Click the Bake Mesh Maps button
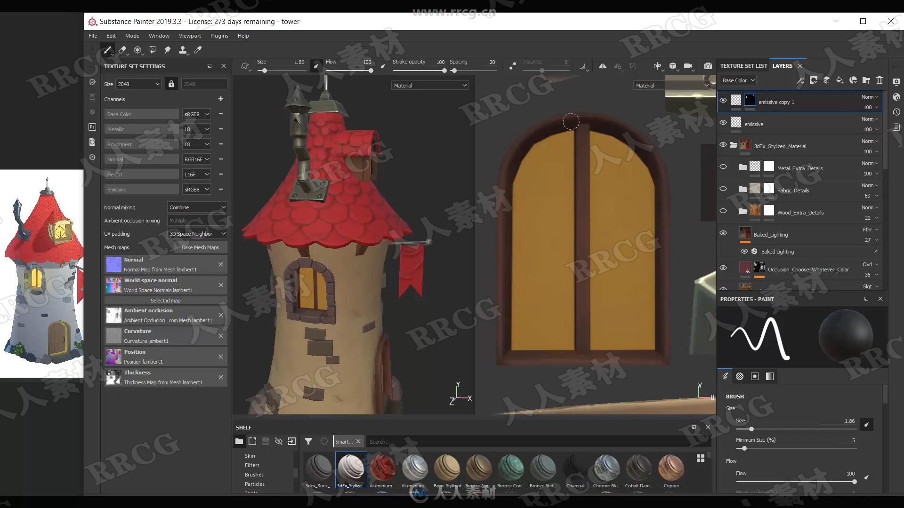 pyautogui.click(x=201, y=247)
